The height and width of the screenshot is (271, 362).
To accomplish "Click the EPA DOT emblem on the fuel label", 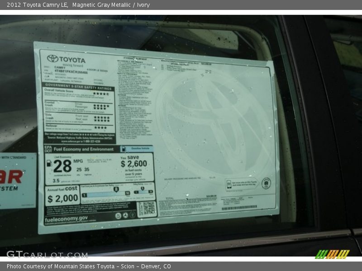I will [x=47, y=150].
